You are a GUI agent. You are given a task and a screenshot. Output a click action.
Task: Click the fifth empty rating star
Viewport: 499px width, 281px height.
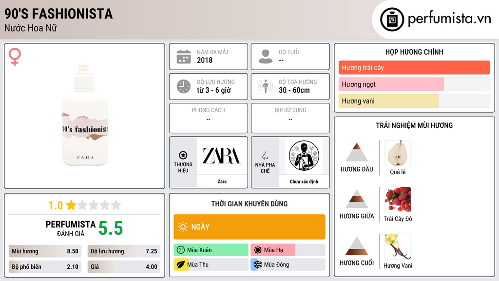click(116, 205)
